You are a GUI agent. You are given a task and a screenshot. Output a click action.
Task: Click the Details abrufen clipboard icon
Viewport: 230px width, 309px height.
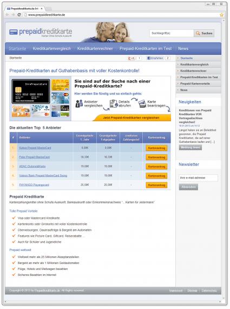click(114, 104)
